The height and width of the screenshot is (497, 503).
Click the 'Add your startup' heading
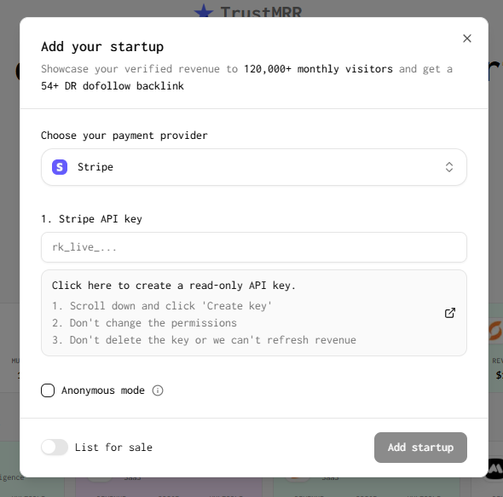(x=102, y=47)
